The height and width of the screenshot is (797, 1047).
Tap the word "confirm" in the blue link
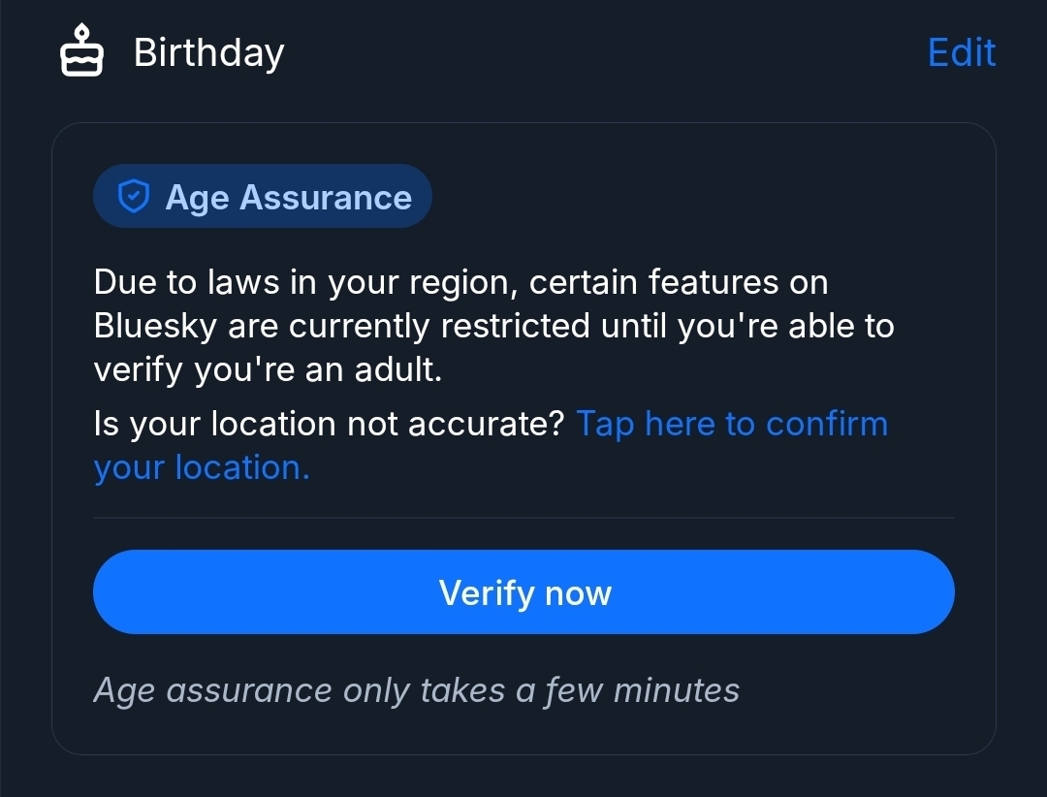(827, 424)
